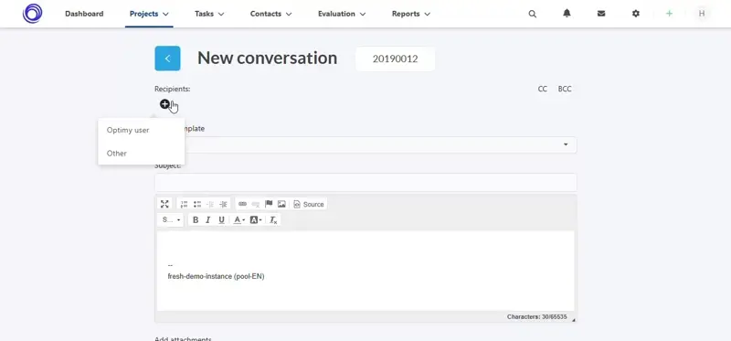This screenshot has width=731, height=341.
Task: Open the notifications bell
Action: click(x=567, y=14)
